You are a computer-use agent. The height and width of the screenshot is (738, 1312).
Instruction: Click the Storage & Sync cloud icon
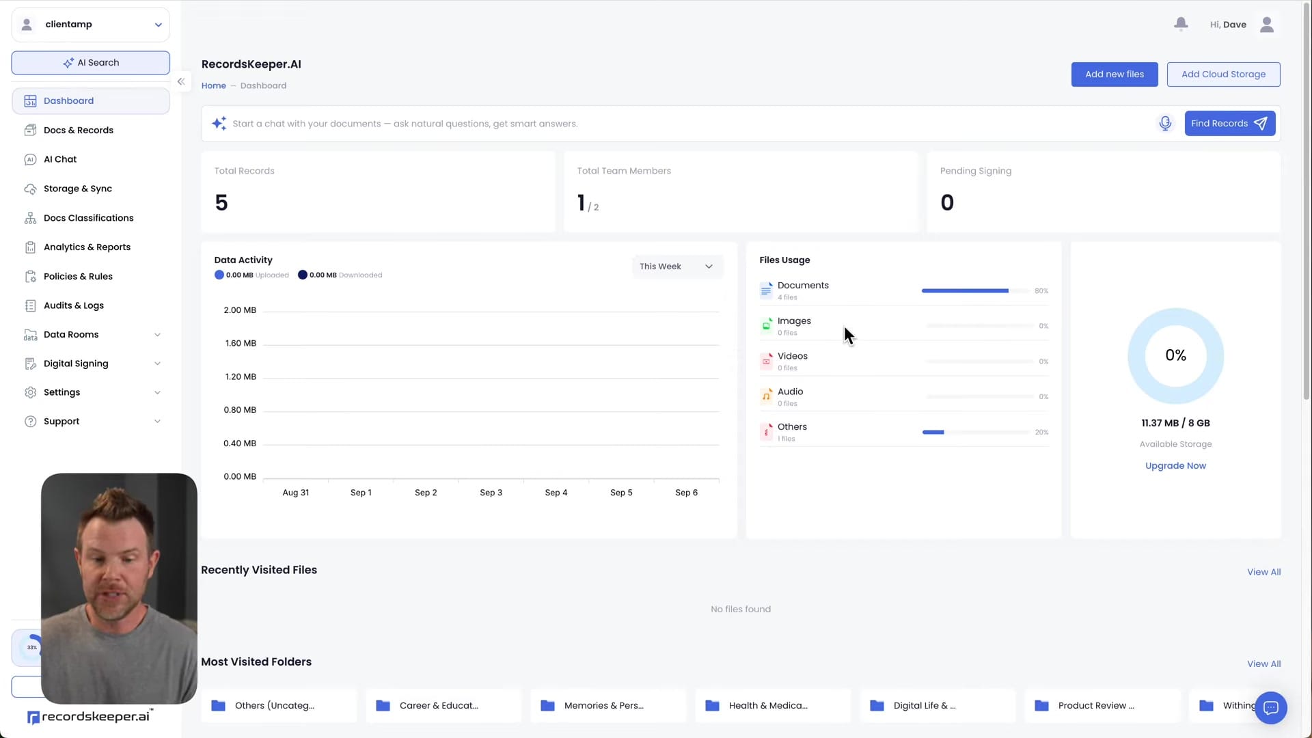coord(30,189)
